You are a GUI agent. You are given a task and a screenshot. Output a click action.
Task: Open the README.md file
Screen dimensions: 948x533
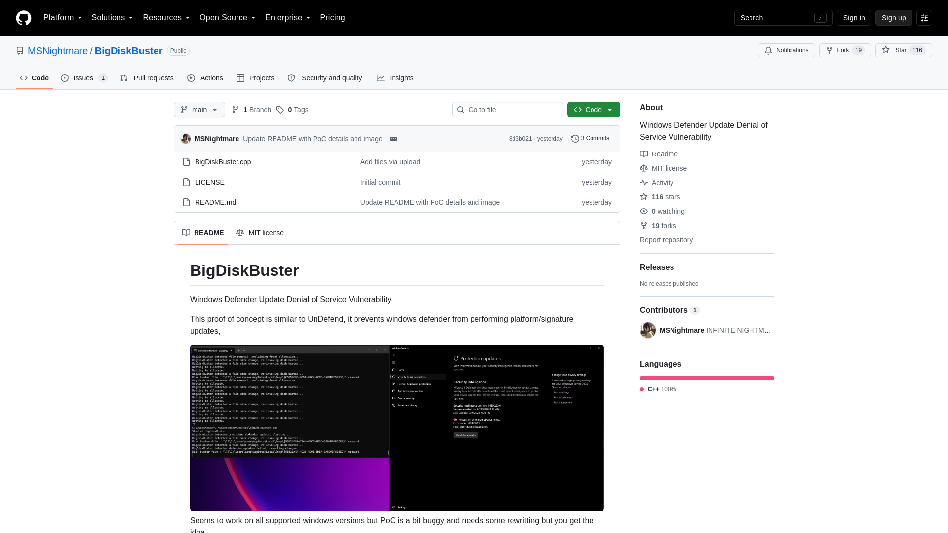point(215,202)
